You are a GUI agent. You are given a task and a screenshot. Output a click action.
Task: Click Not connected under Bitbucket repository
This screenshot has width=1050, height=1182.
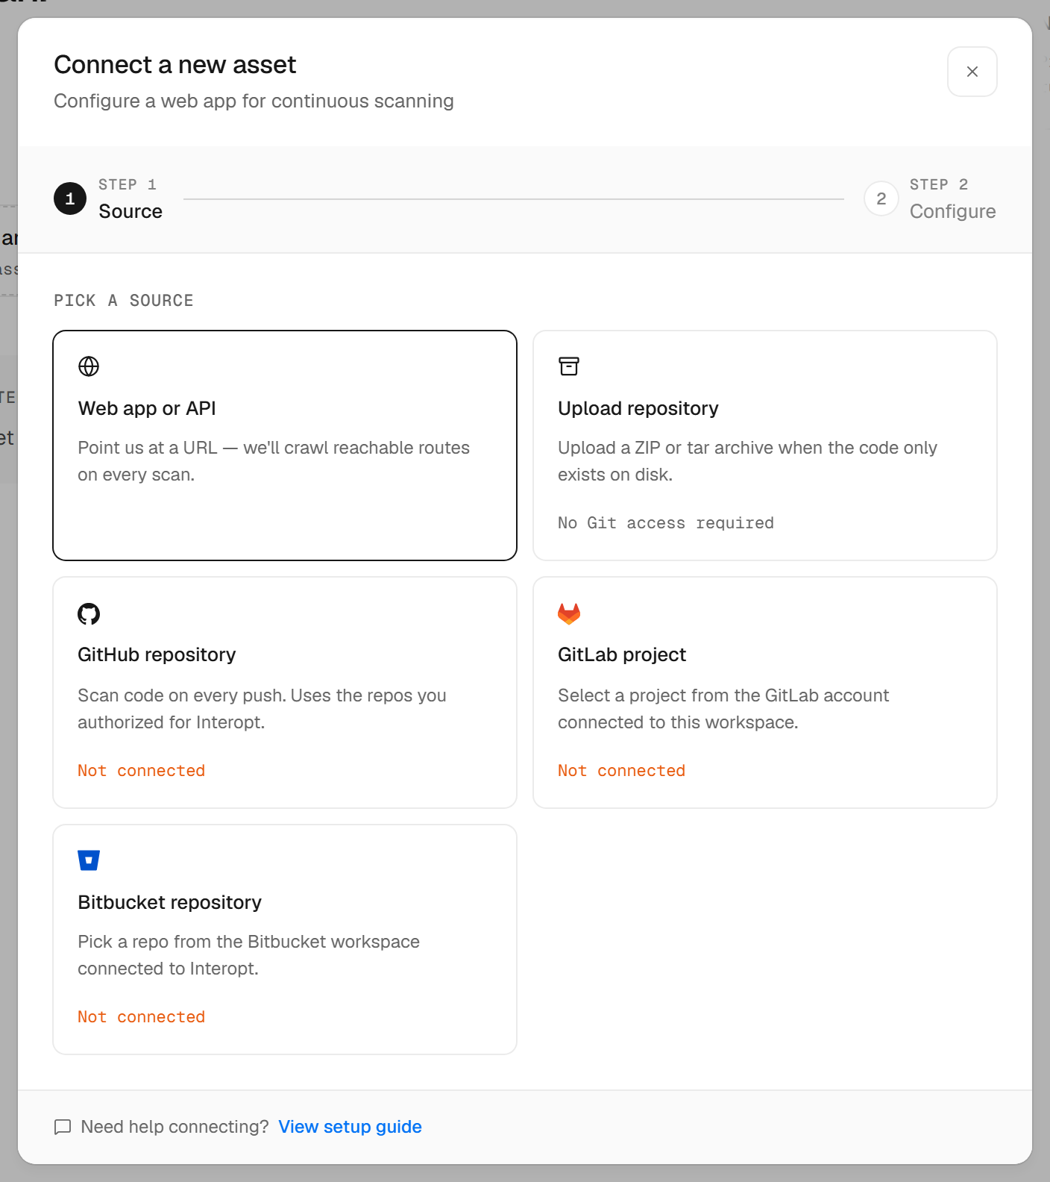point(141,1017)
